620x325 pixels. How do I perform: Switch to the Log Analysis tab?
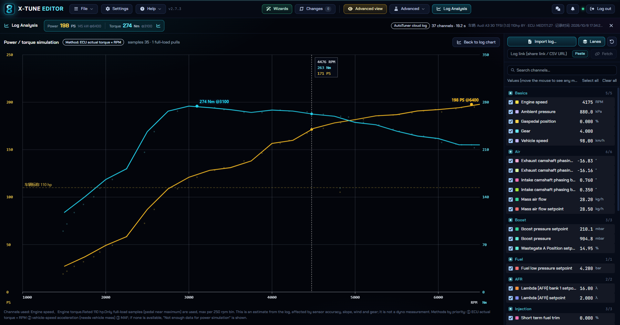coord(451,9)
